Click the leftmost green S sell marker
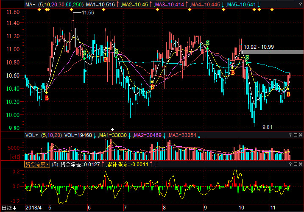This screenshot has width=304, height=212. point(84,53)
